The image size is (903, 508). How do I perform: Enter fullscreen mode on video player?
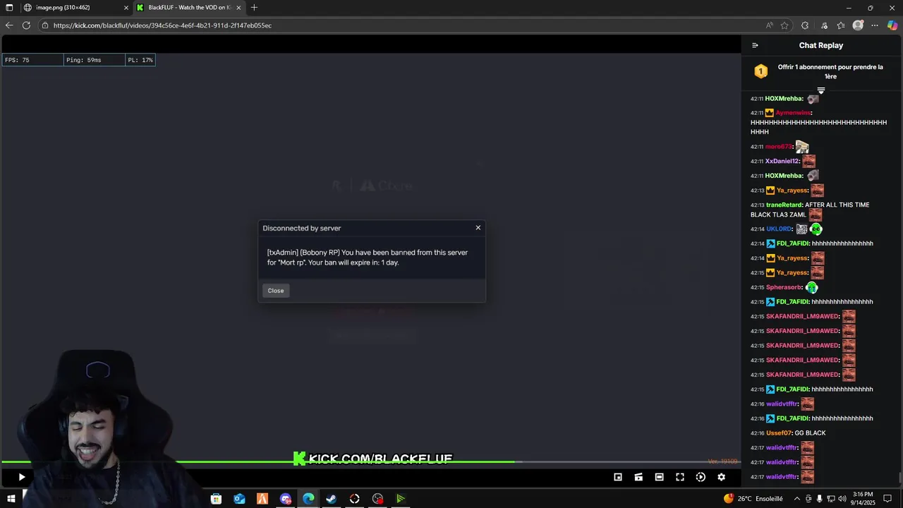pyautogui.click(x=680, y=477)
